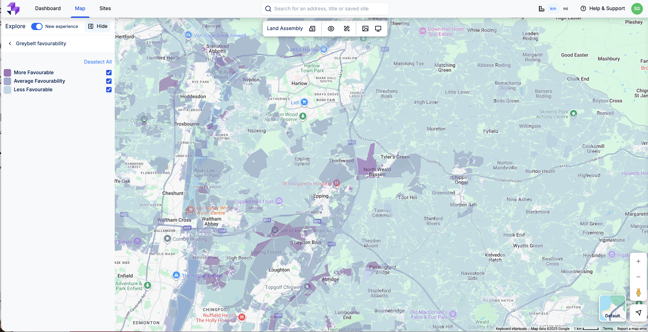
Task: Uncheck the Average Favourability checkbox
Action: point(109,81)
